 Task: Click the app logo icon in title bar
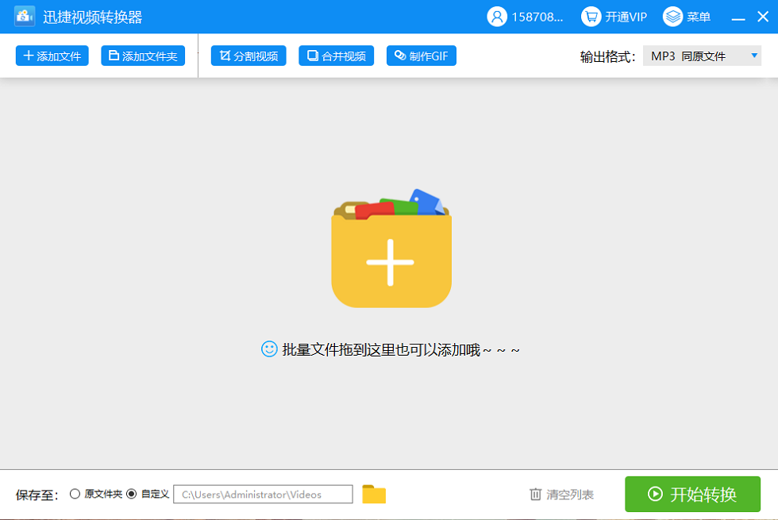tap(25, 17)
